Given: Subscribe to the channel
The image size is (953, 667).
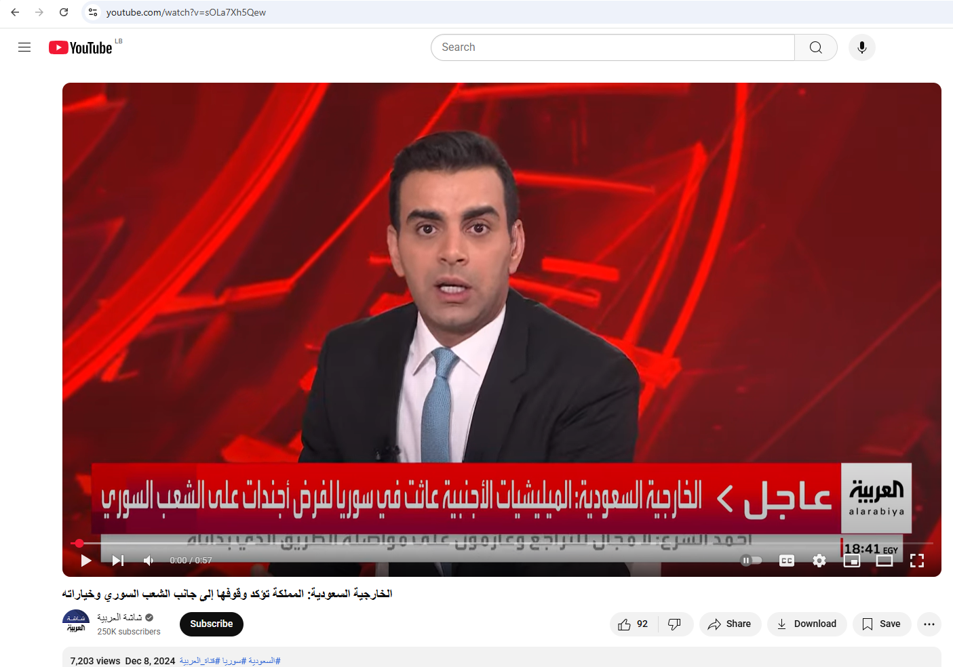Looking at the screenshot, I should click(211, 624).
